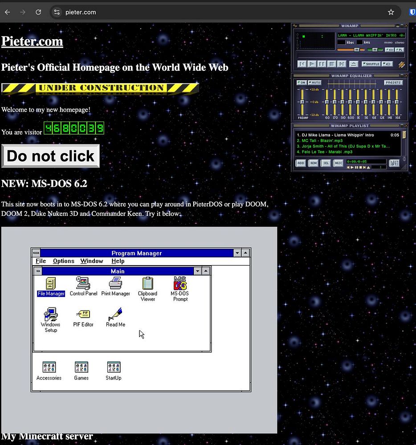View site information icon in address bar
The height and width of the screenshot is (445, 416).
pyautogui.click(x=57, y=12)
